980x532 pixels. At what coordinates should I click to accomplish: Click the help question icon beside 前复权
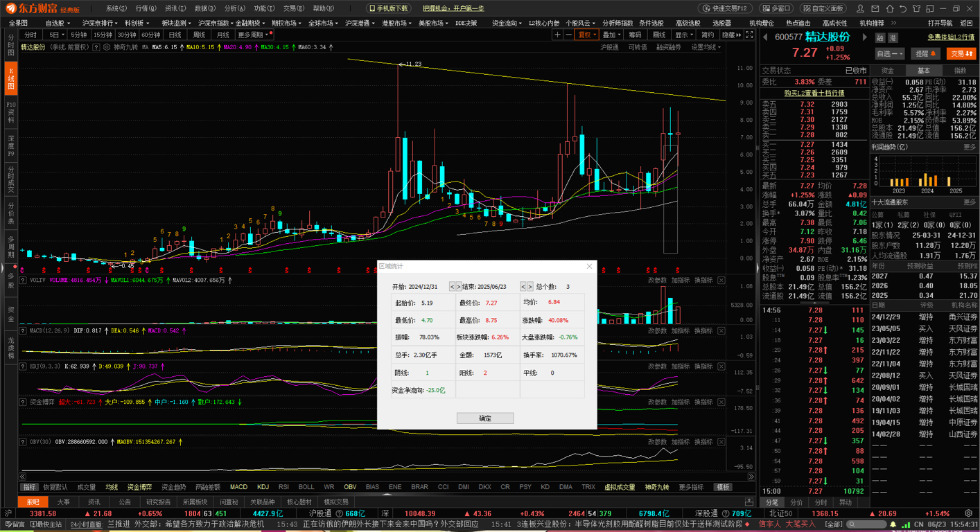(96, 47)
